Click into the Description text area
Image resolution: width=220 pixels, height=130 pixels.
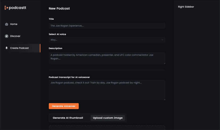pos(107,58)
